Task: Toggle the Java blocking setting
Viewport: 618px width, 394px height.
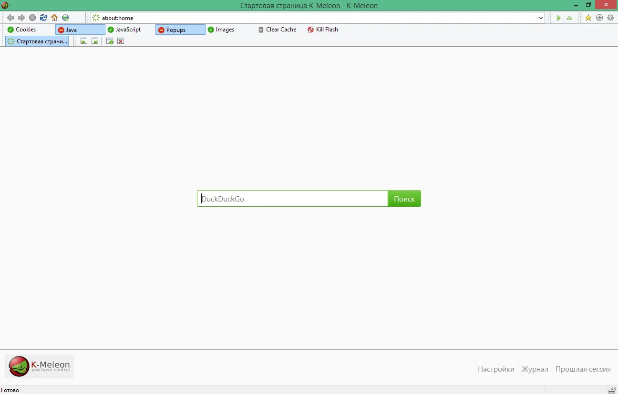Action: pos(80,30)
